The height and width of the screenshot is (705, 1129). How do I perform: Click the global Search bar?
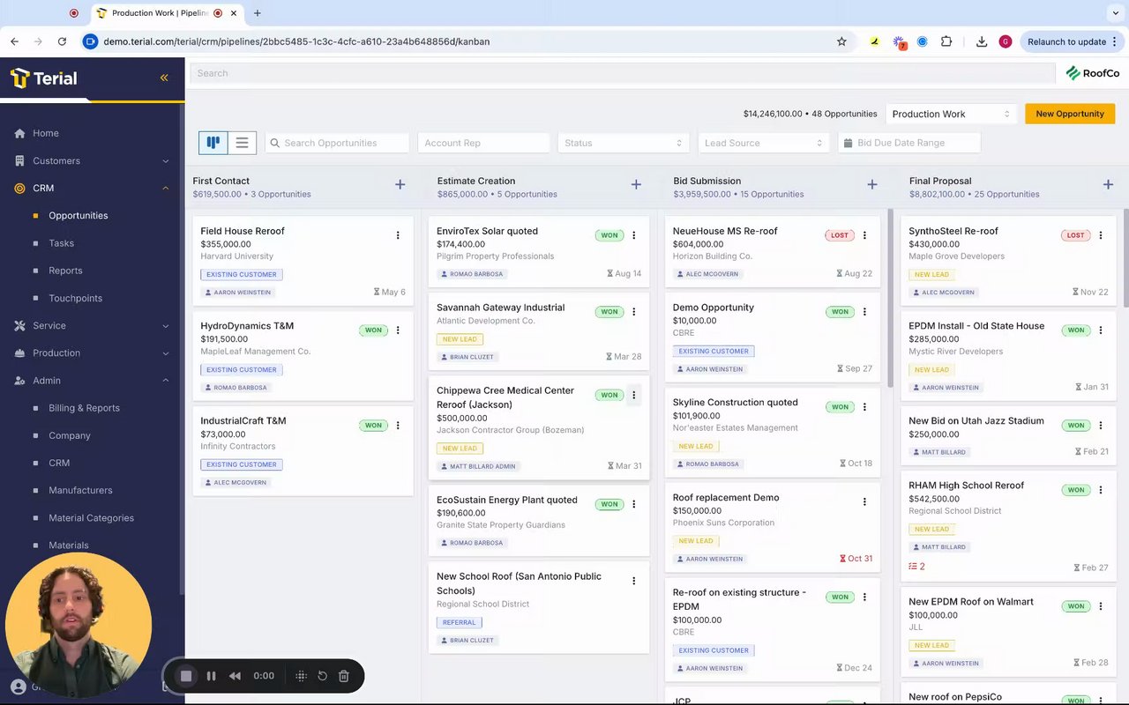click(623, 73)
